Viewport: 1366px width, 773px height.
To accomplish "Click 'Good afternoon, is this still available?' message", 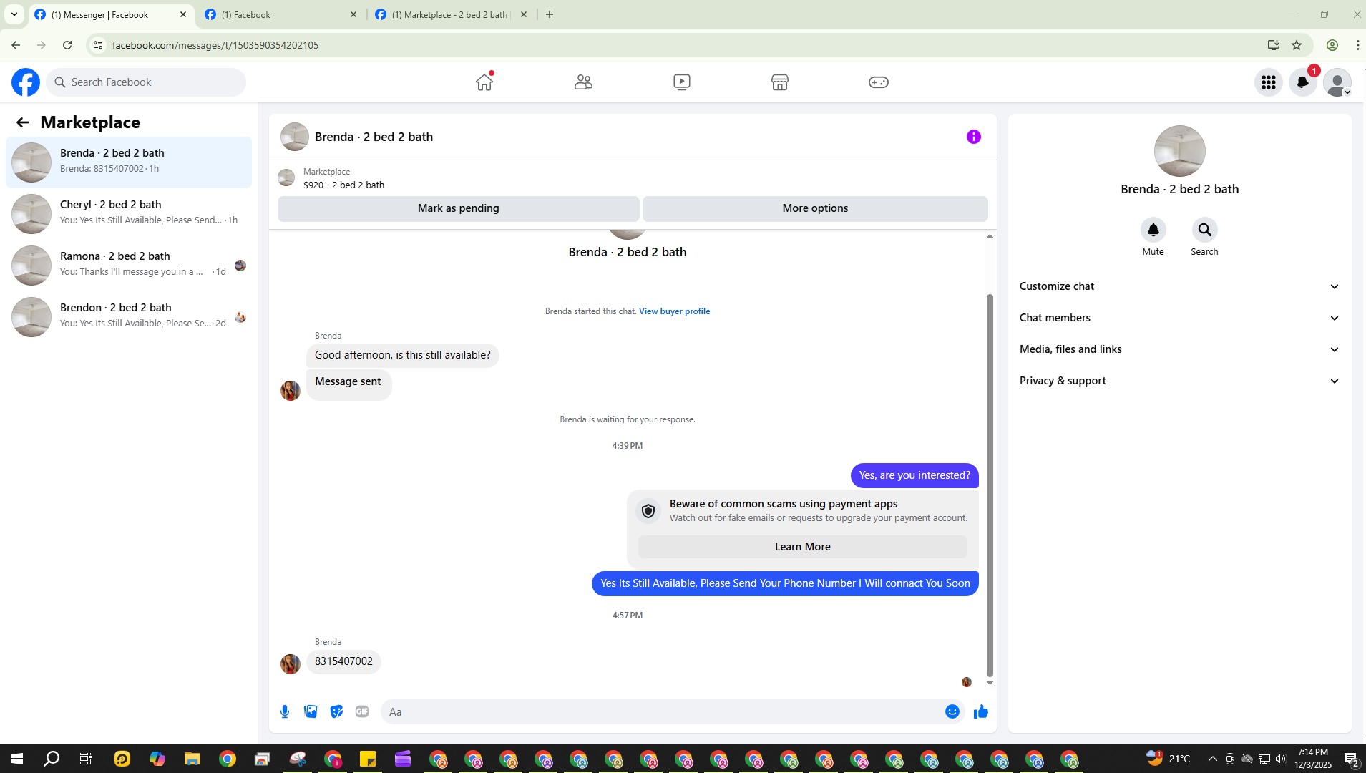I will tap(403, 355).
